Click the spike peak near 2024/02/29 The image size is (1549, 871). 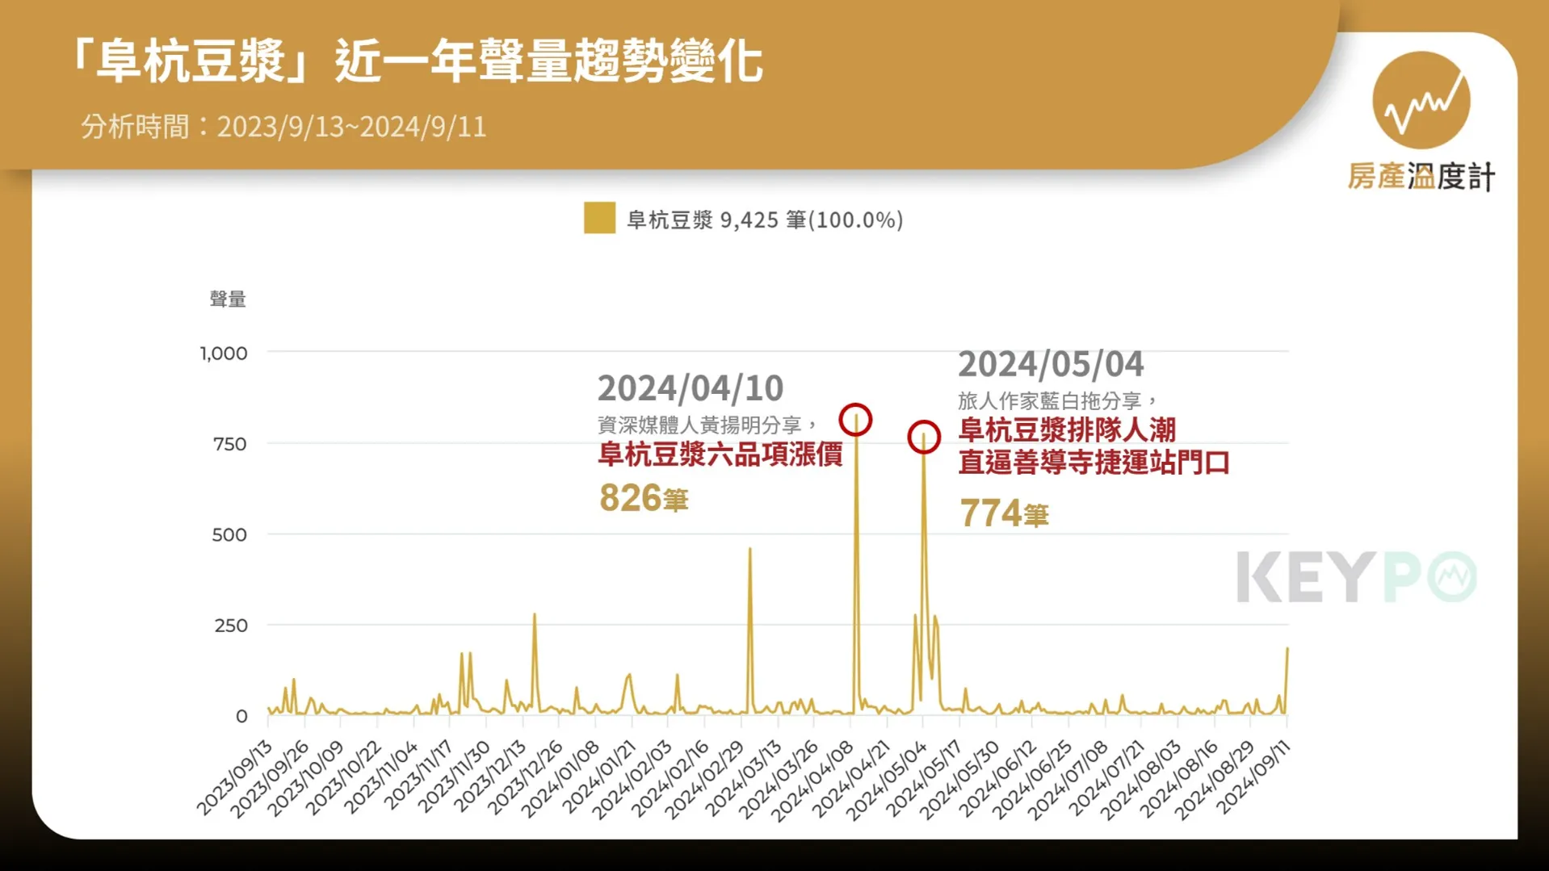coord(749,549)
